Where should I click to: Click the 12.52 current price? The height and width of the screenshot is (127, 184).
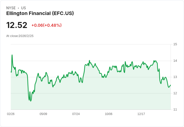(x=17, y=25)
